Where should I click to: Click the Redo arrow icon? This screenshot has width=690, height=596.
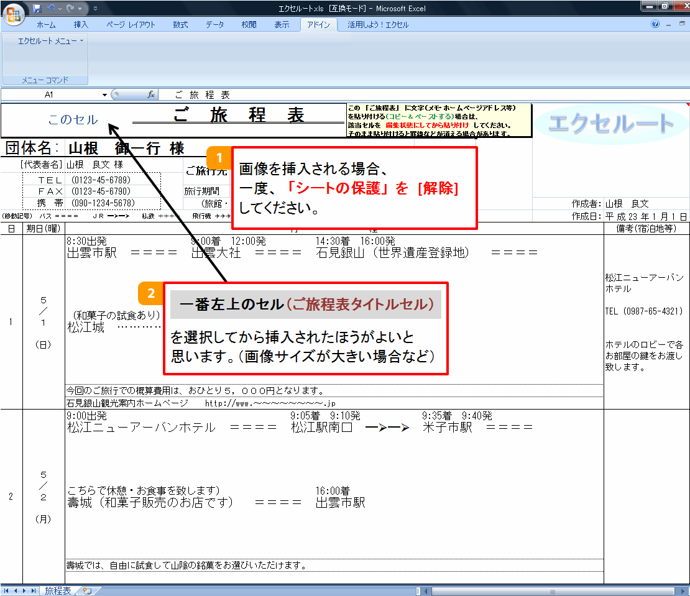[70, 8]
